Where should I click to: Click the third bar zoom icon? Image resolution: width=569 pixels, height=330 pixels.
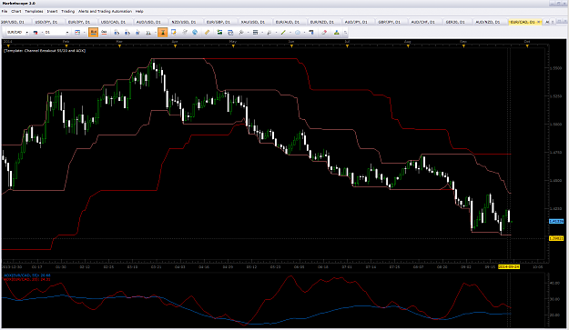click(x=137, y=33)
